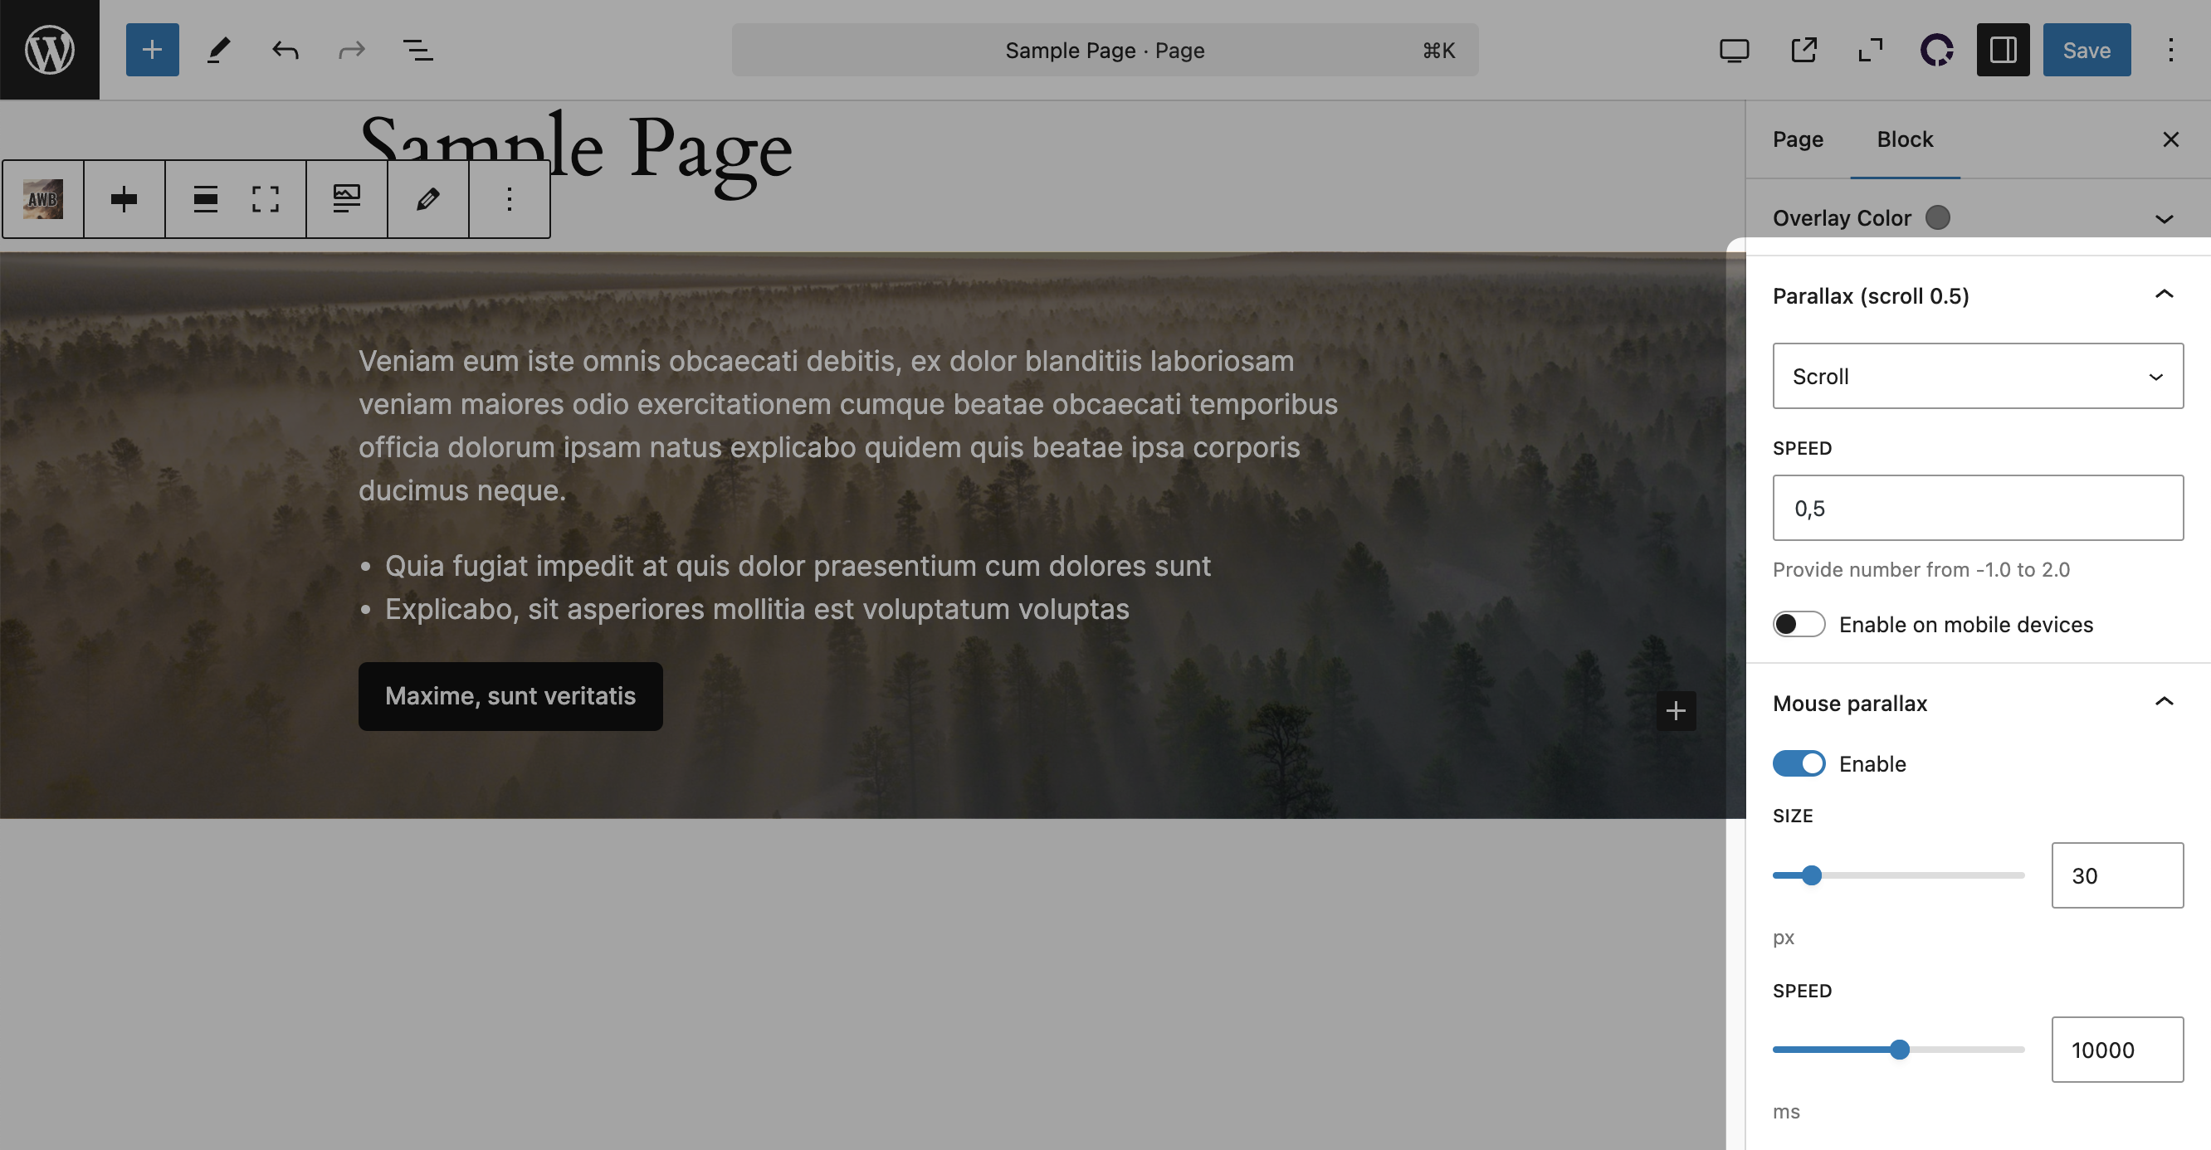Click the WordPress logo in the top corner
This screenshot has height=1150, width=2211.
click(x=49, y=49)
